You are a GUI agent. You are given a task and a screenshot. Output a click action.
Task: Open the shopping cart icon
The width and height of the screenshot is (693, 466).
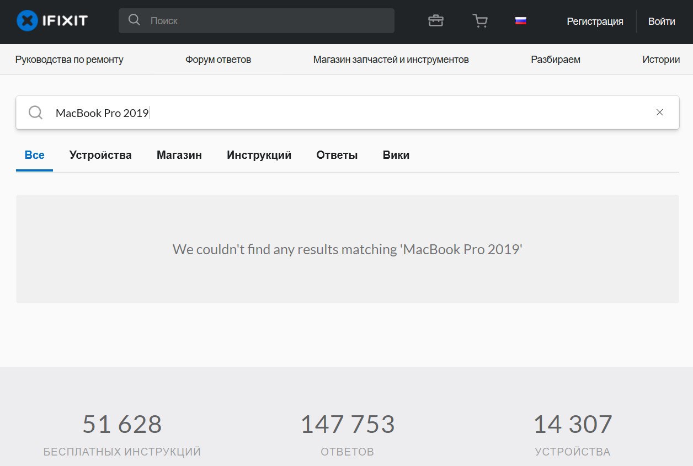click(x=480, y=21)
